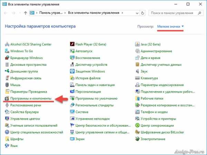
Task: Open Система link
Action: (x=82, y=112)
